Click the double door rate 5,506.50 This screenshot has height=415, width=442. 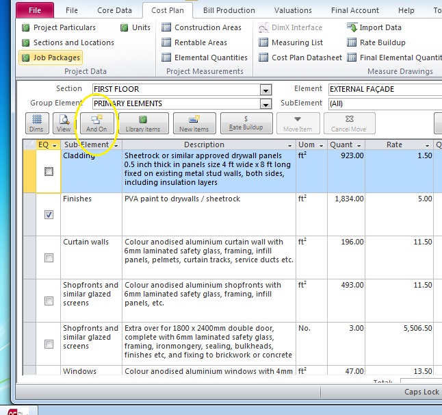pos(399,344)
